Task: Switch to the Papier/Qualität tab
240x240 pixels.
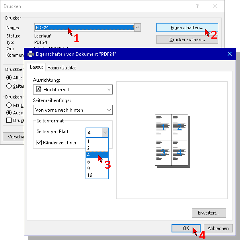Action: tap(62, 67)
